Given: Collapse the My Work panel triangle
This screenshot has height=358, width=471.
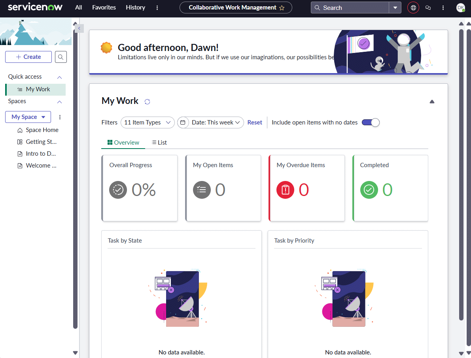Looking at the screenshot, I should coord(432,102).
